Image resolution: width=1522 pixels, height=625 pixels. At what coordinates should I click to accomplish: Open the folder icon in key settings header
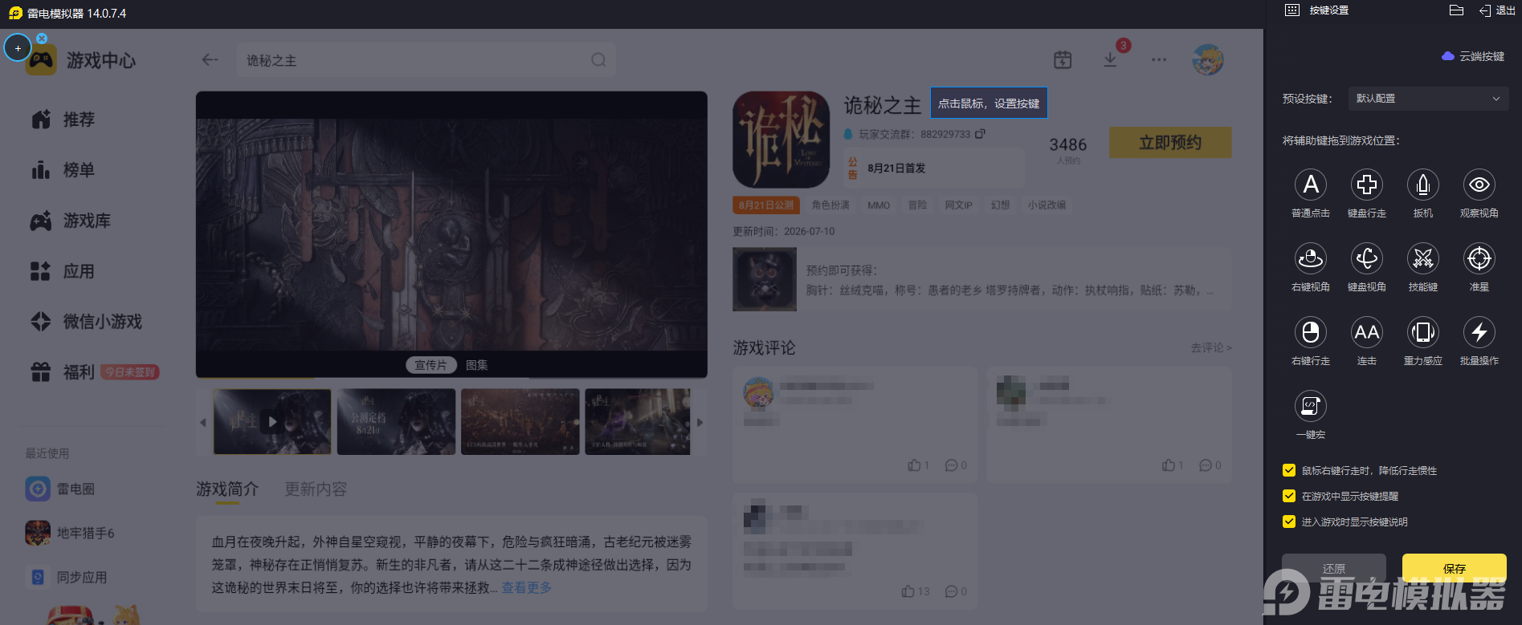coord(1456,10)
